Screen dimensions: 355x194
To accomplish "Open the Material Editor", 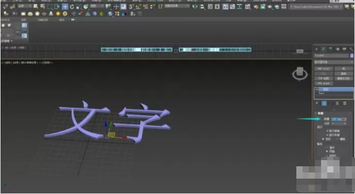I will pyautogui.click(x=247, y=7).
